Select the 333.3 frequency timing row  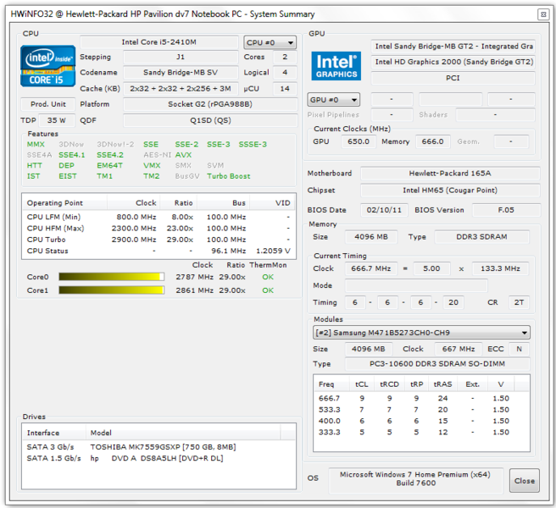click(421, 432)
